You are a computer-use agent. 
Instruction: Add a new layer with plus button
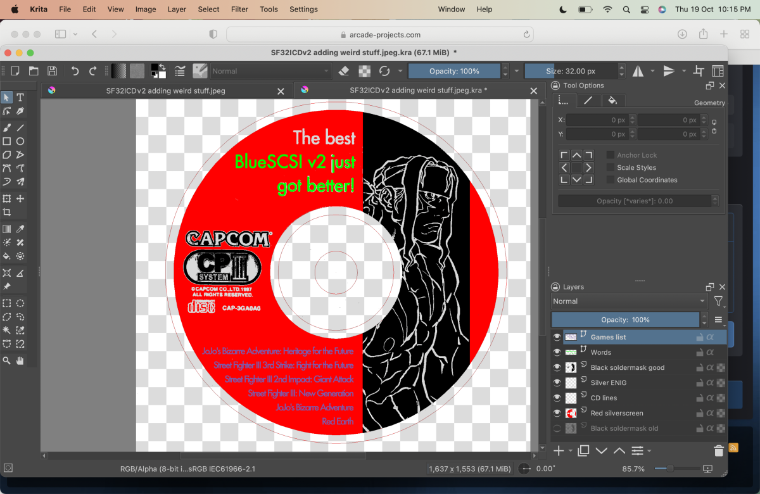pyautogui.click(x=559, y=451)
